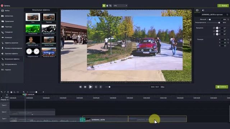Select the Border effect thumbnail

[x=49, y=17]
